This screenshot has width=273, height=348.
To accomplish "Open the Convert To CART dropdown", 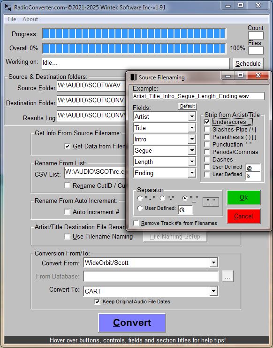I will (213, 291).
